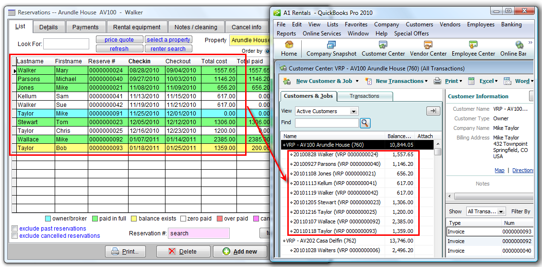Select the Order by radio button
Image resolution: width=542 pixels, height=267 pixels.
pos(267,51)
